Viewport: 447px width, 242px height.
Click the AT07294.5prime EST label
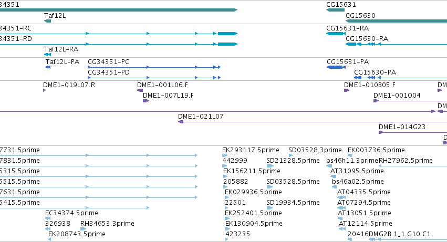tap(364, 203)
